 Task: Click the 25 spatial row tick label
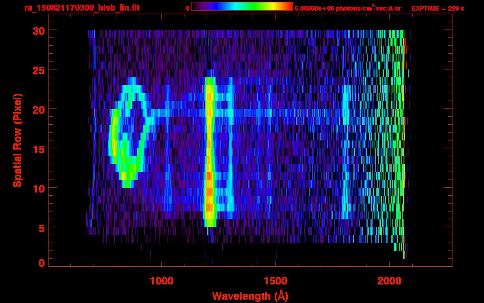pos(38,70)
